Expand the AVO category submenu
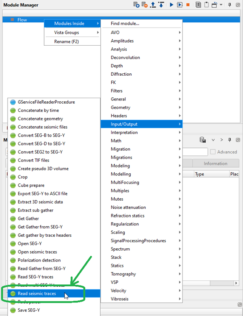 click(142, 32)
